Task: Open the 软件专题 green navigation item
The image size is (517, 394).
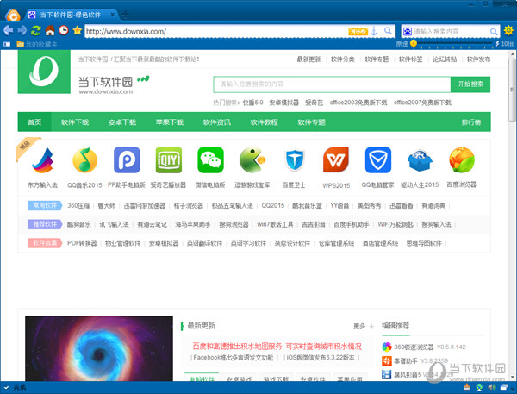Action: (311, 122)
